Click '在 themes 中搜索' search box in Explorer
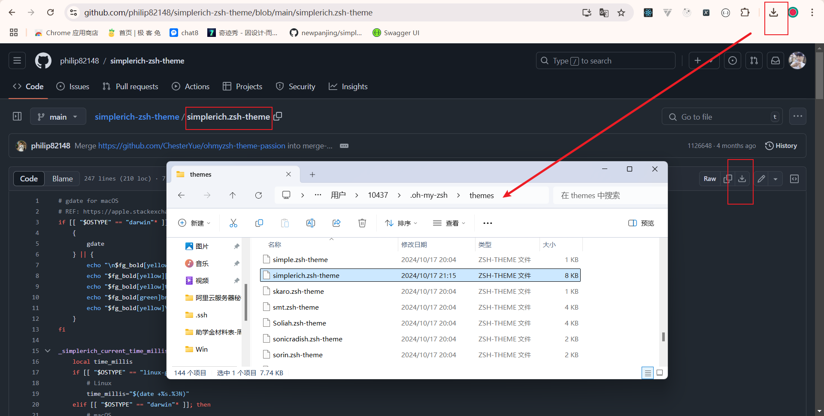The image size is (824, 416). tap(609, 195)
